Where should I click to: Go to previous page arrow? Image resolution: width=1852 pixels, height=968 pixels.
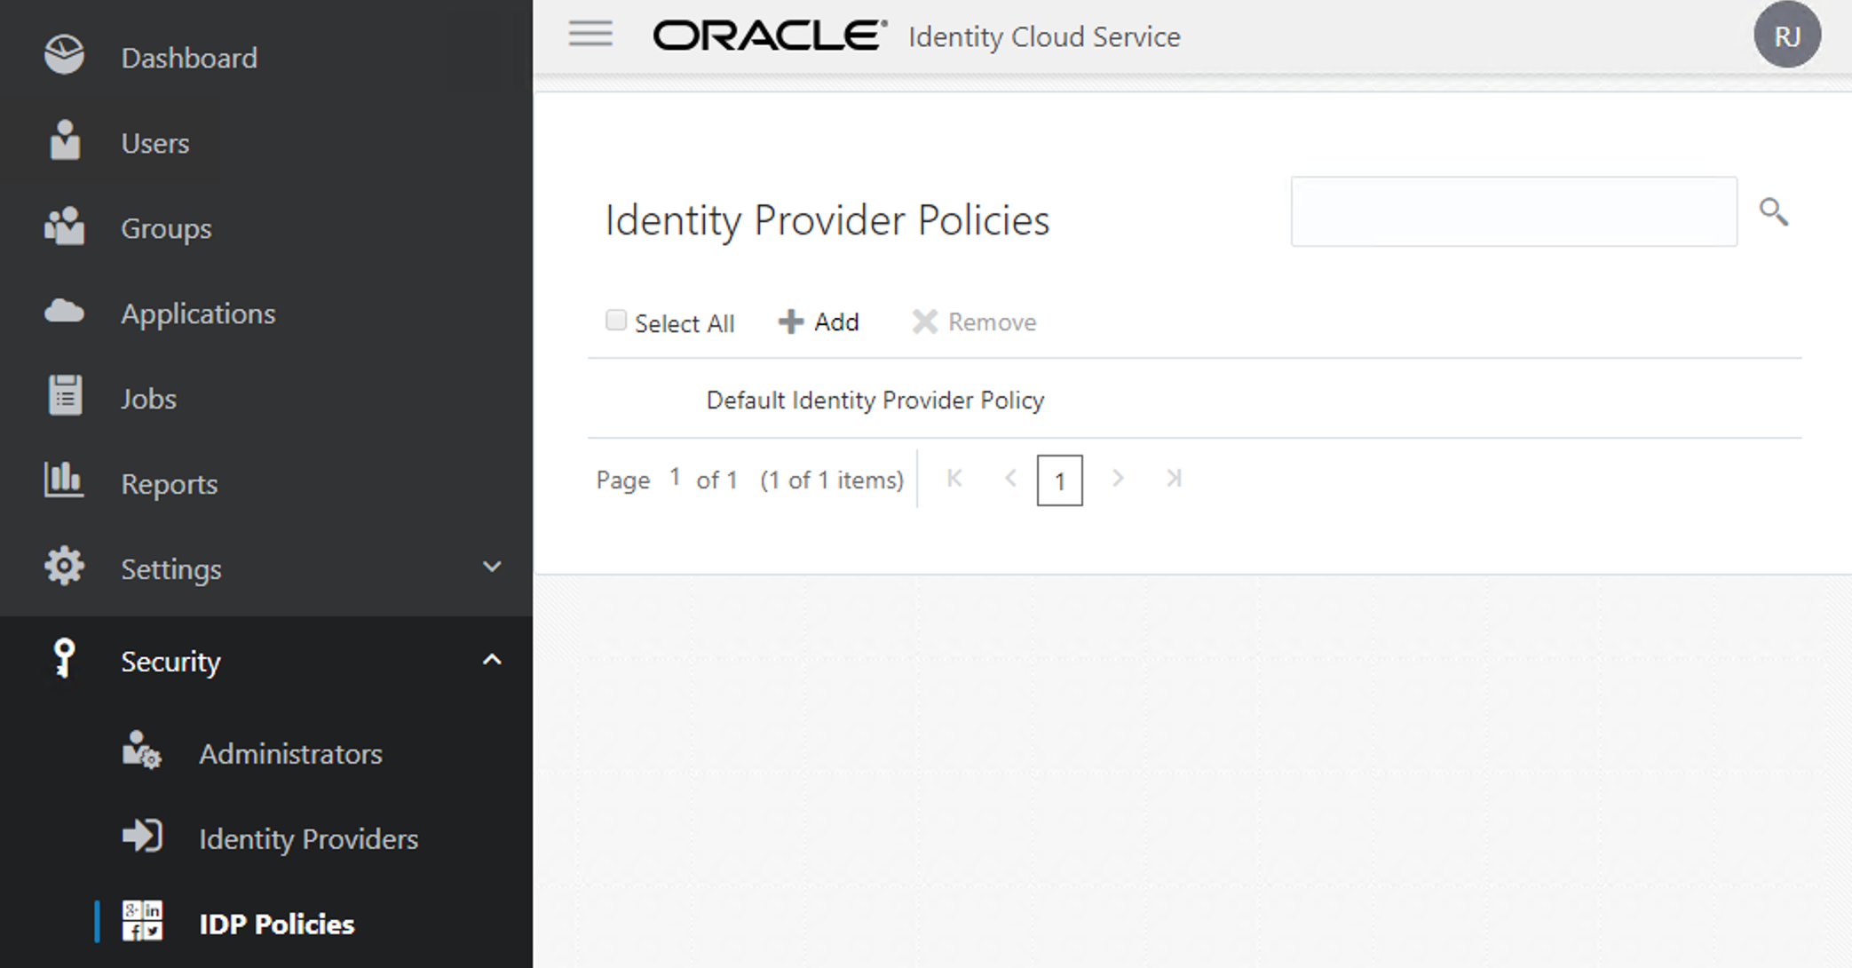pos(1010,479)
